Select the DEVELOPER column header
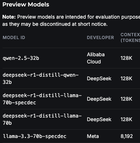140x143 pixels. pyautogui.click(x=100, y=38)
